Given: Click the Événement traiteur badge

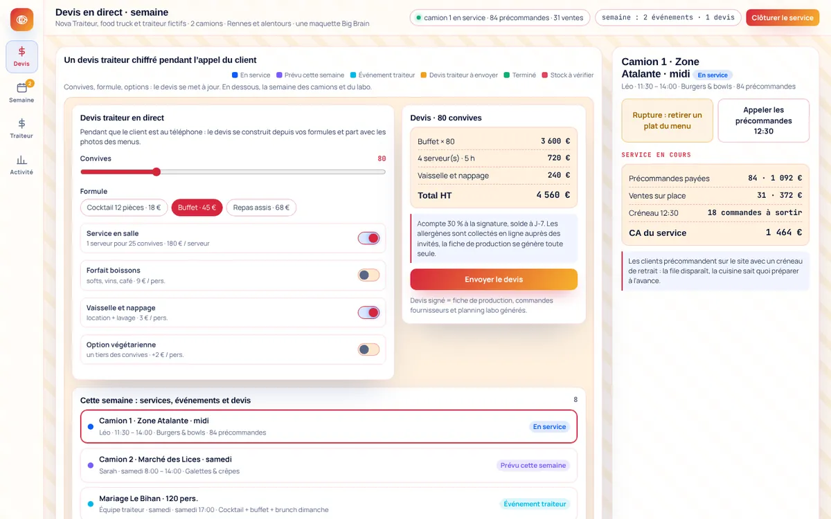Looking at the screenshot, I should 535,504.
